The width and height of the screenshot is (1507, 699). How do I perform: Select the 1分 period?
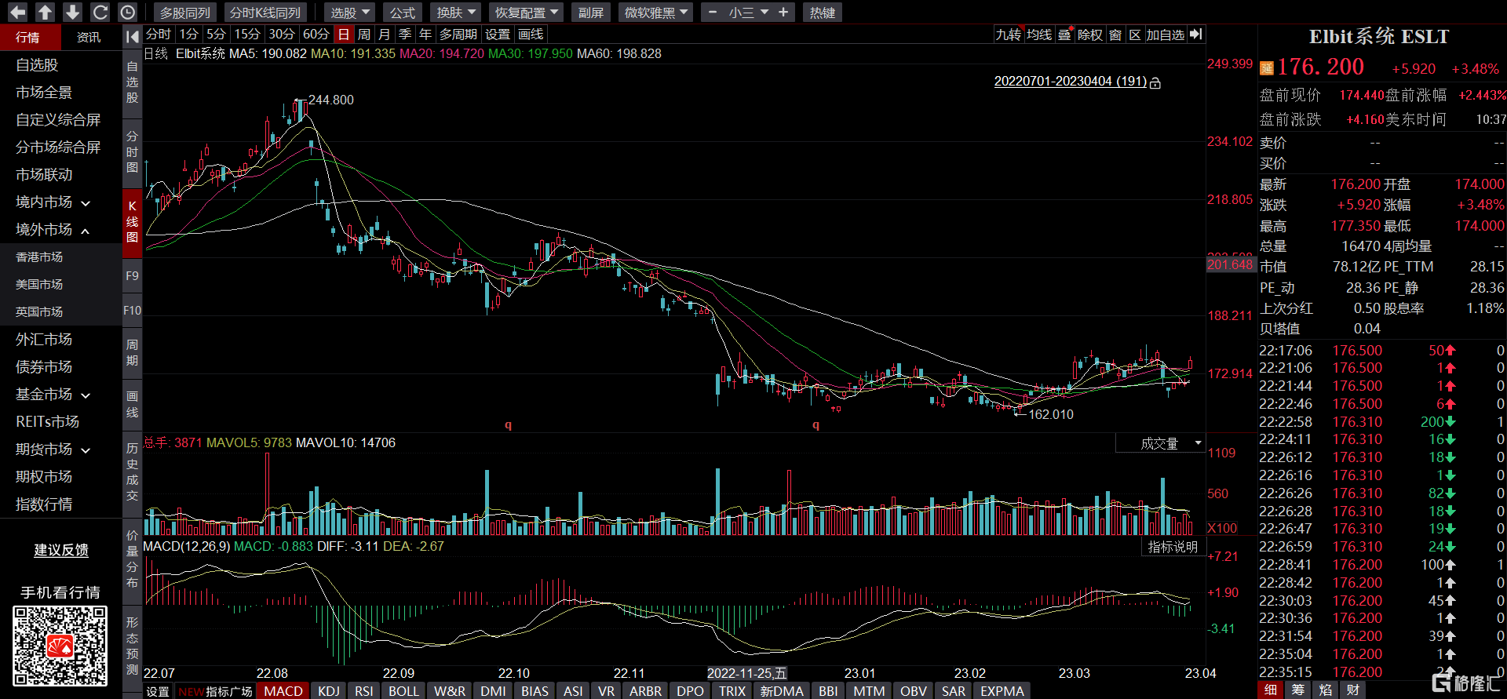[189, 35]
